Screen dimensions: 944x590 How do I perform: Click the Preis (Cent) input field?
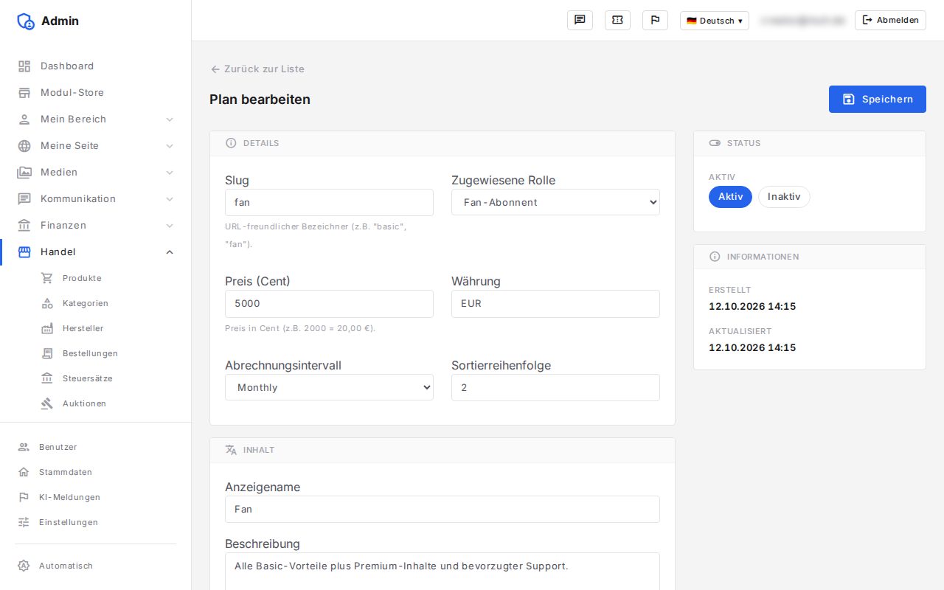(x=329, y=303)
